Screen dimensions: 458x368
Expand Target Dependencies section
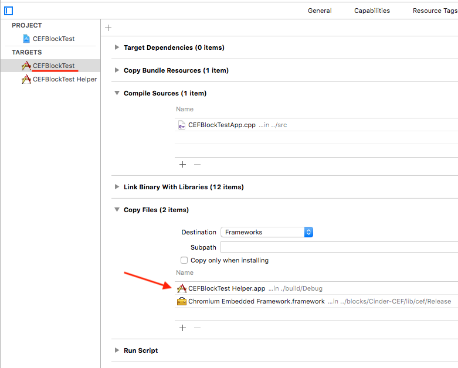117,47
